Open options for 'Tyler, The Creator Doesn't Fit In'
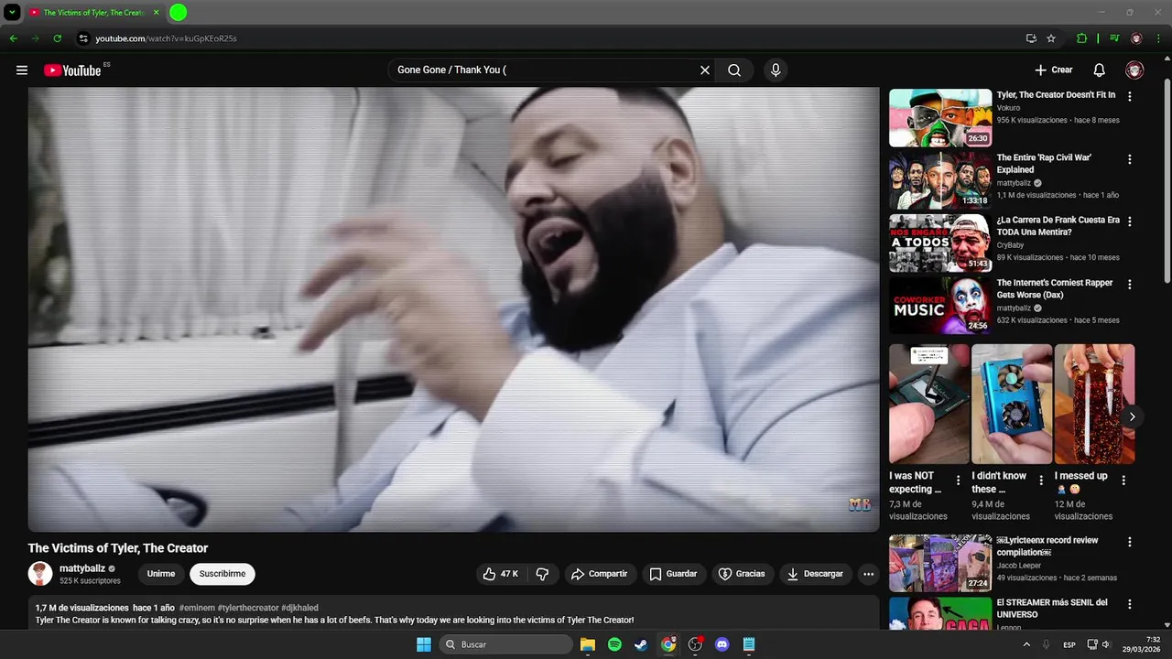This screenshot has height=659, width=1172. click(x=1129, y=96)
